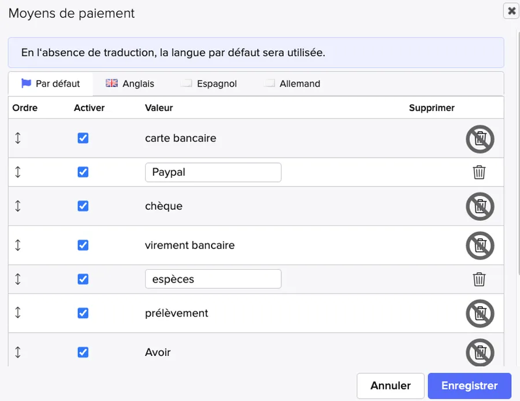Click Annuler to cancel changes
520x401 pixels.
pyautogui.click(x=391, y=385)
